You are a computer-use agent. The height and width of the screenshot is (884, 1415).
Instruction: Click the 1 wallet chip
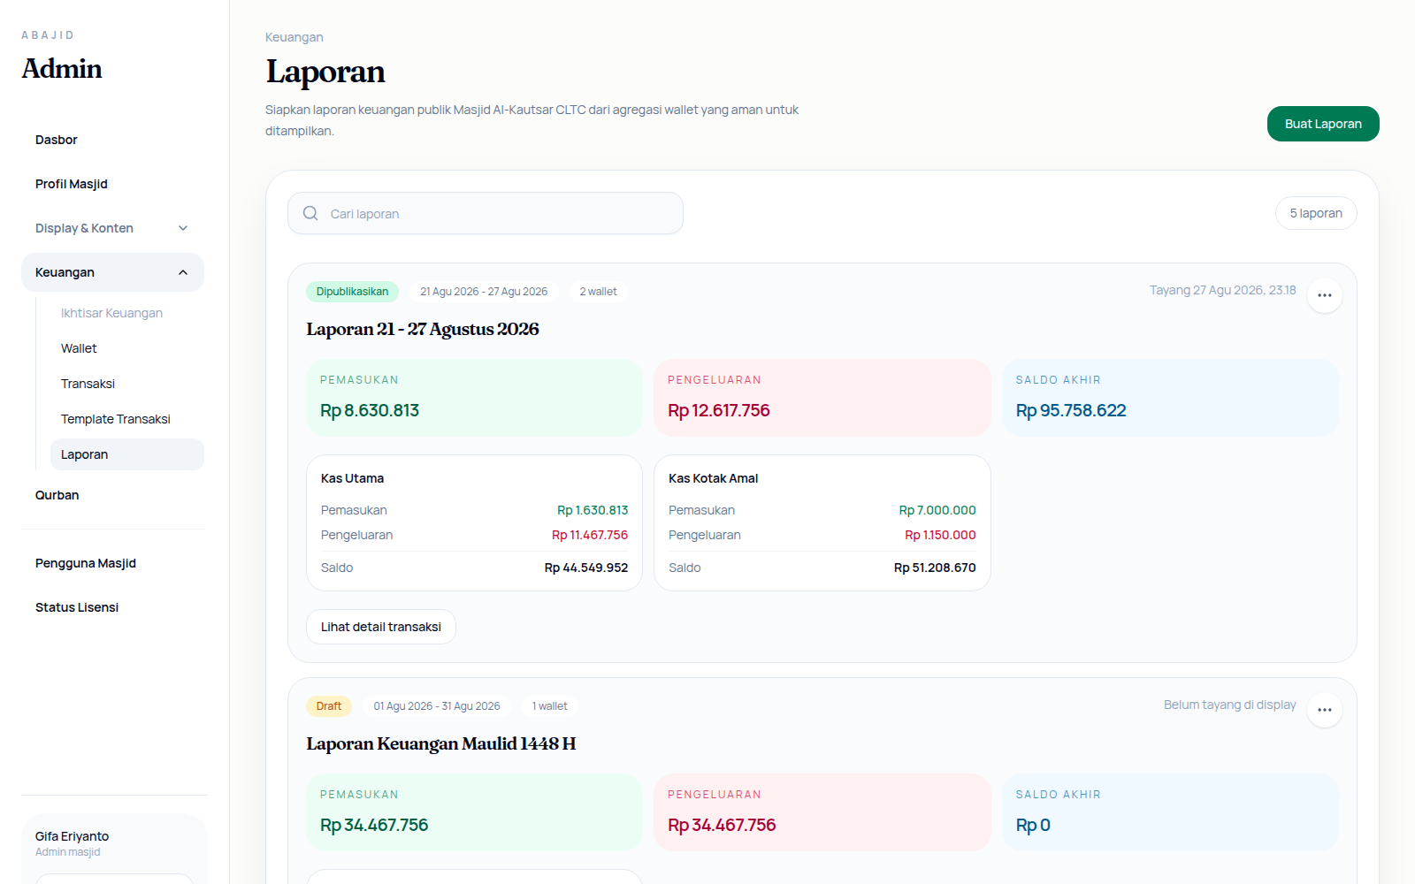pos(550,706)
